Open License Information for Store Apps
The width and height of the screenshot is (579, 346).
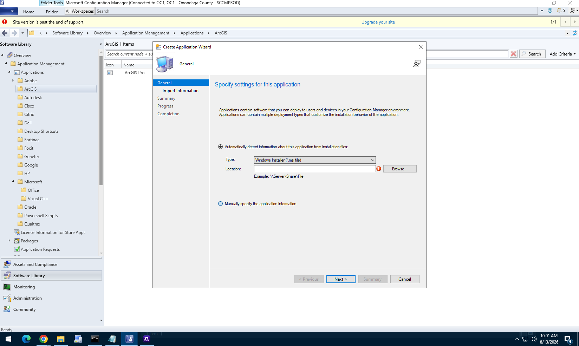[x=53, y=233]
